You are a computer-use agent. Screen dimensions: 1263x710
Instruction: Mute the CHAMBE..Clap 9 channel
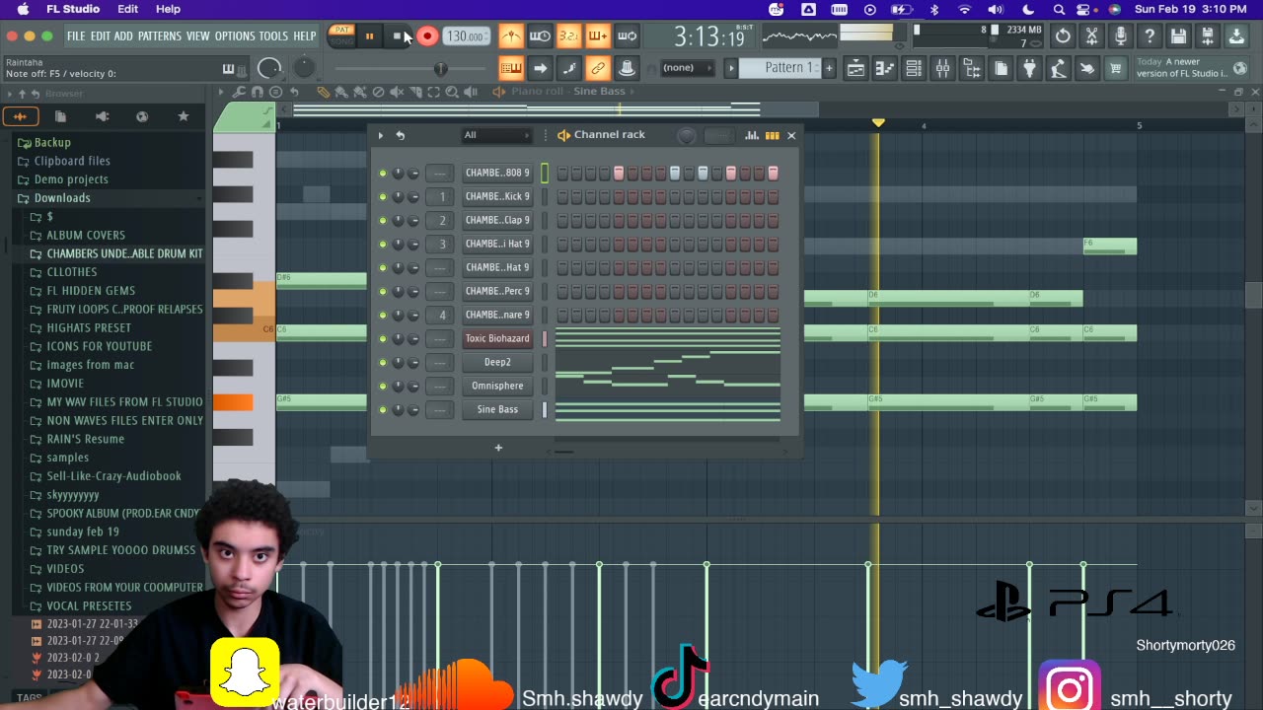[383, 220]
